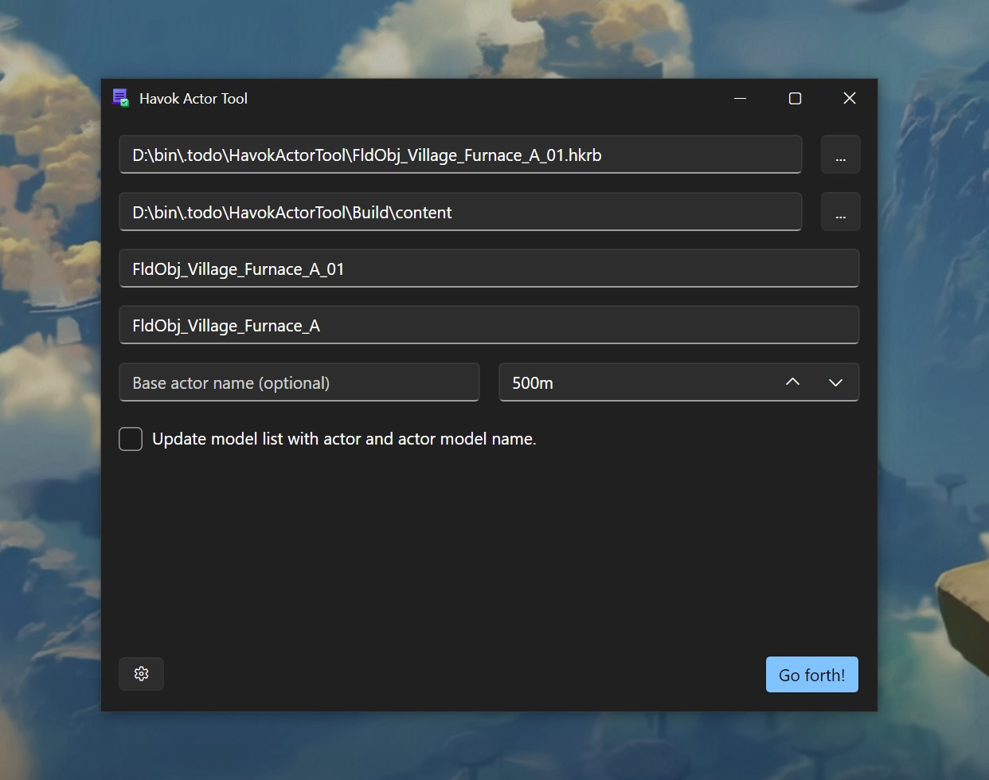Open the settings gear in the bottom corner
The image size is (989, 780).
[x=141, y=673]
